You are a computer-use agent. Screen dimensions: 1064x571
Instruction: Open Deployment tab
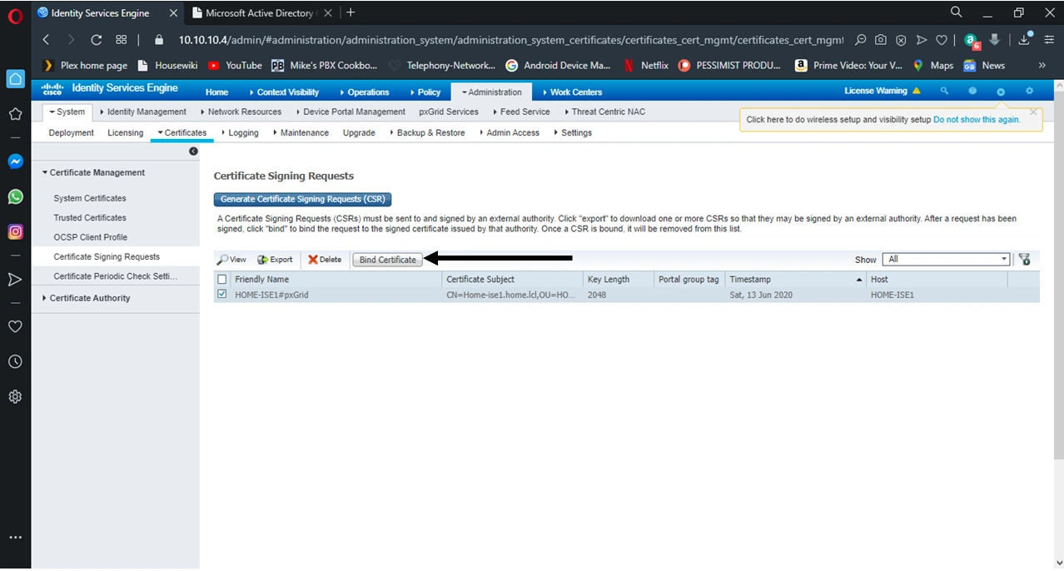pos(72,133)
